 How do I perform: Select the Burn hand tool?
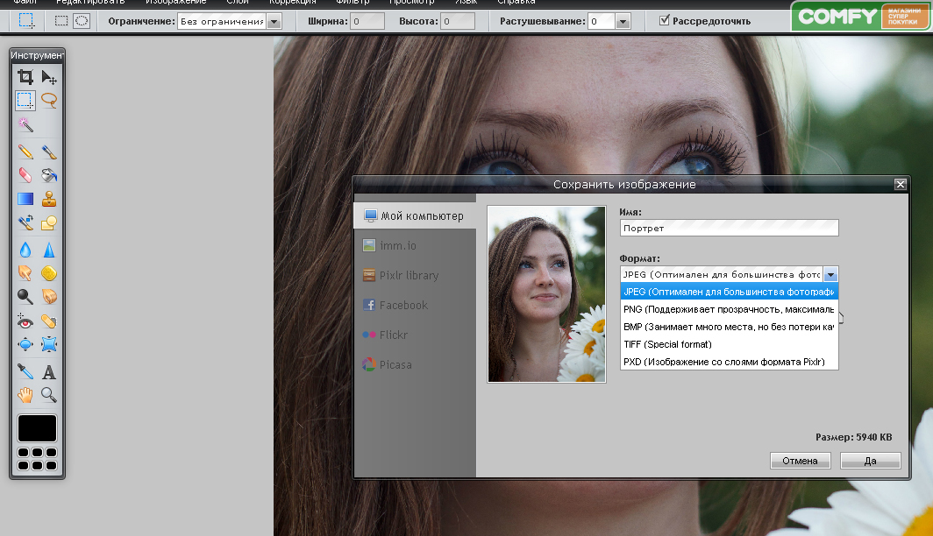pyautogui.click(x=49, y=296)
